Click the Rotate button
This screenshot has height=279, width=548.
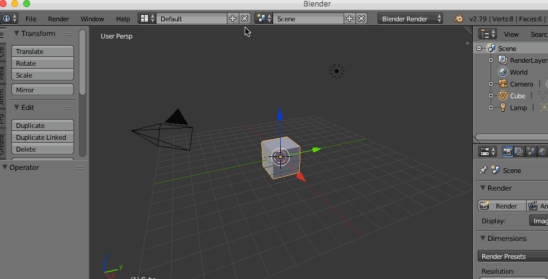(x=43, y=63)
